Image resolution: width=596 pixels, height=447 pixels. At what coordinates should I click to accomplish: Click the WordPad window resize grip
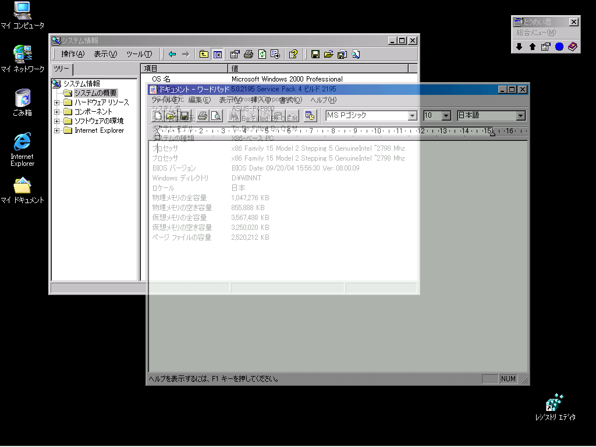pos(524,379)
